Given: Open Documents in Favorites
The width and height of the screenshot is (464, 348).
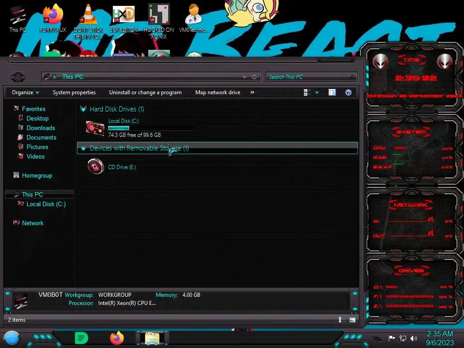Looking at the screenshot, I should coord(41,137).
